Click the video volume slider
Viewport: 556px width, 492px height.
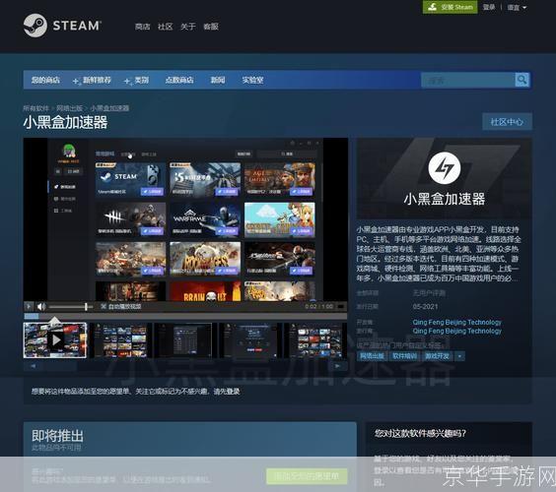pos(70,307)
